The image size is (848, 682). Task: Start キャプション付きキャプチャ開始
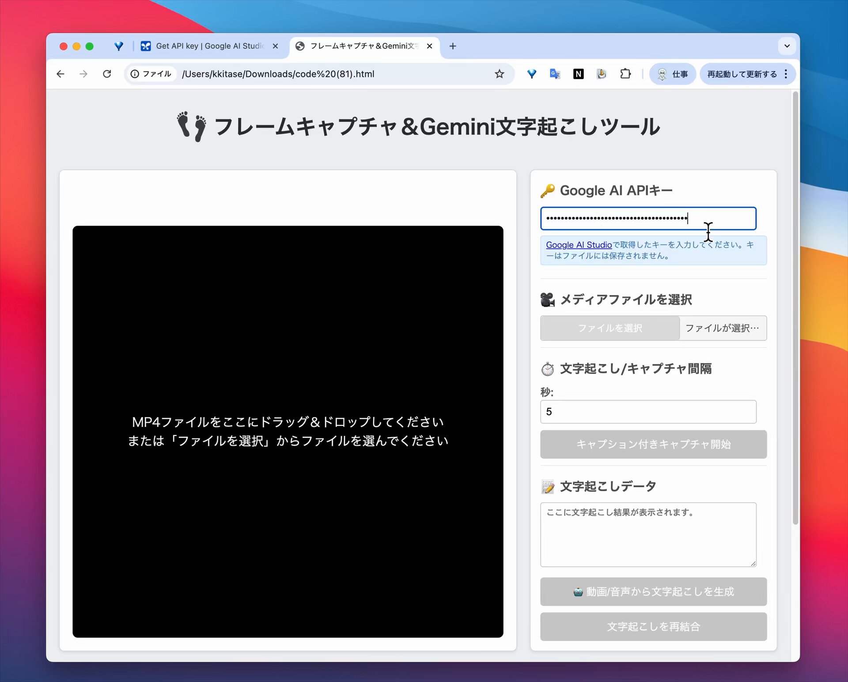click(x=653, y=444)
